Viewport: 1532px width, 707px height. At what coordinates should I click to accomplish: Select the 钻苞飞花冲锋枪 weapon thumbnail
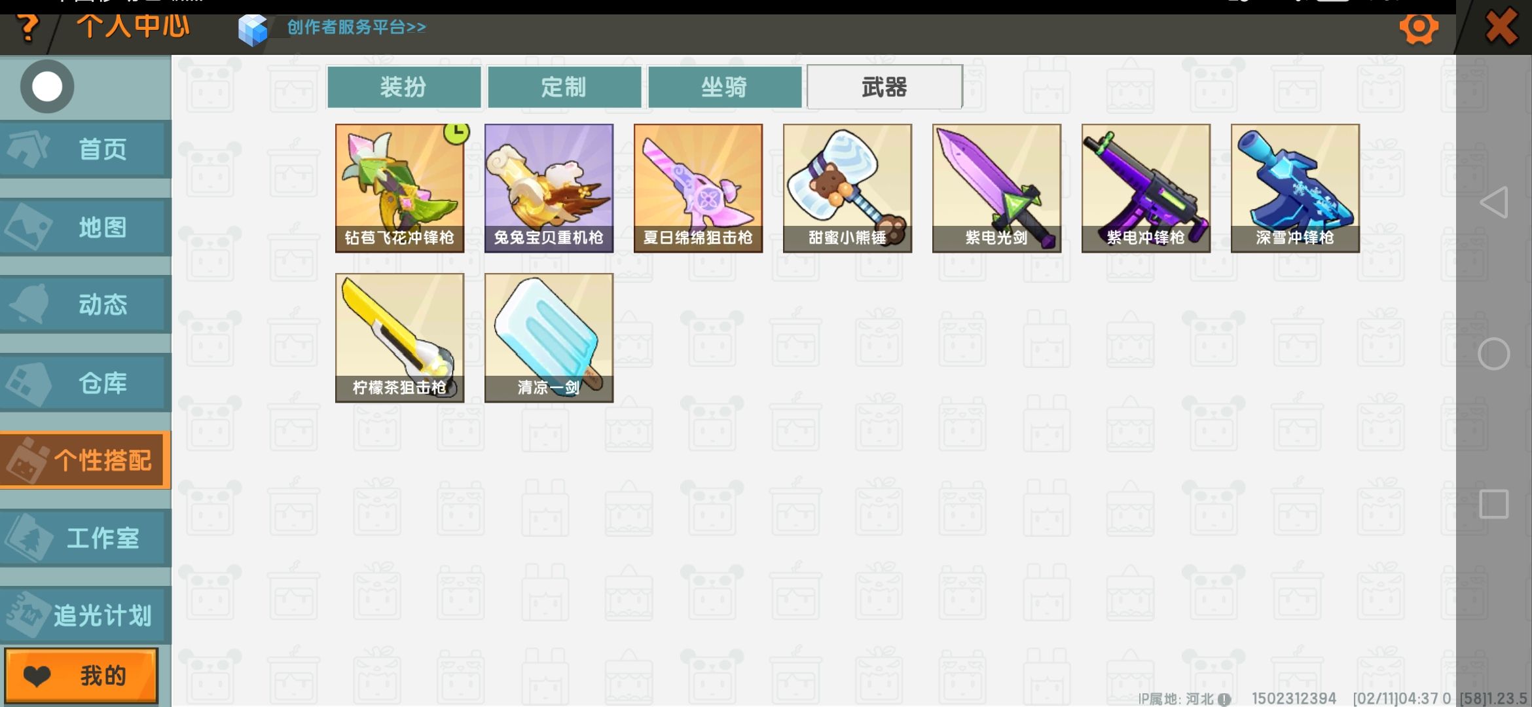(400, 189)
